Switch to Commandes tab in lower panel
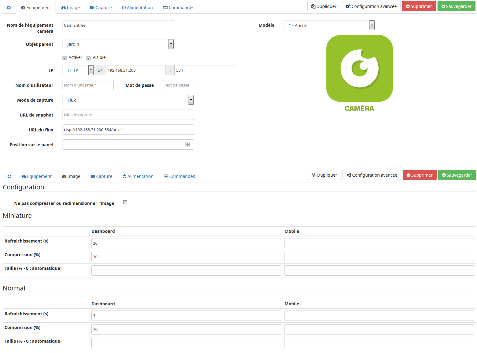 (179, 176)
